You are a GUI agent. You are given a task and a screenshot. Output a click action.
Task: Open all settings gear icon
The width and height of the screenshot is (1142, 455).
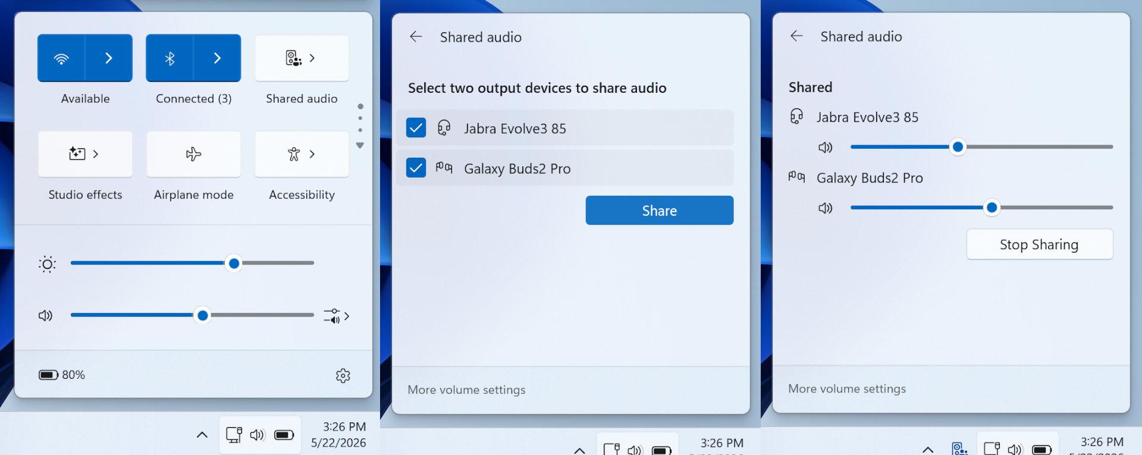(x=343, y=375)
